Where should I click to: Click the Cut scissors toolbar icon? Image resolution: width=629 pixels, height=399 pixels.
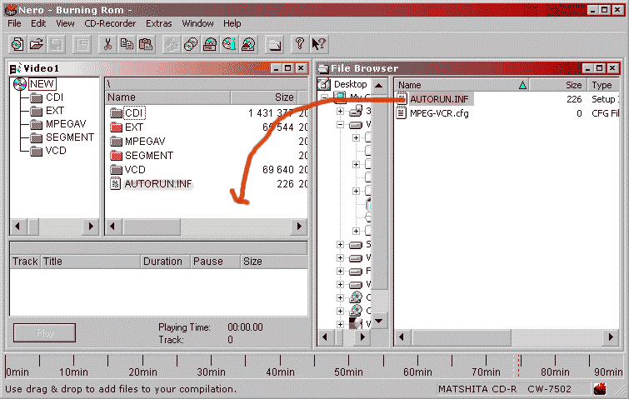(x=107, y=44)
